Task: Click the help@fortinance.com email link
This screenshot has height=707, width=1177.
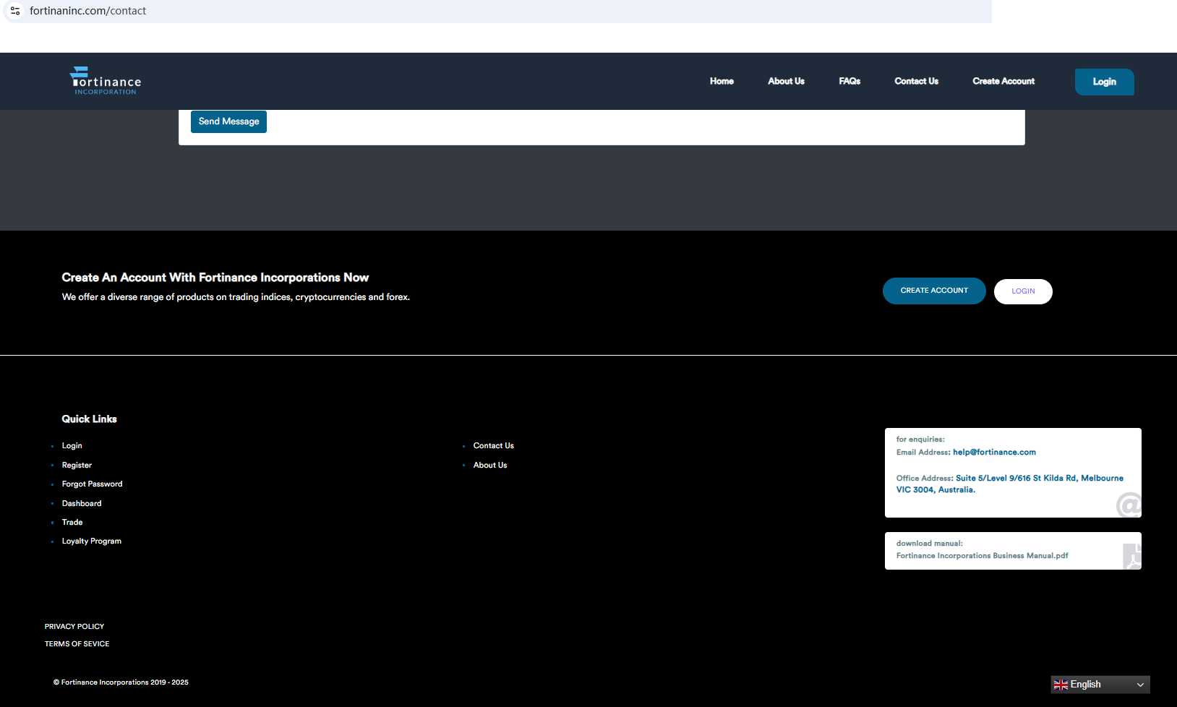Action: pyautogui.click(x=994, y=453)
